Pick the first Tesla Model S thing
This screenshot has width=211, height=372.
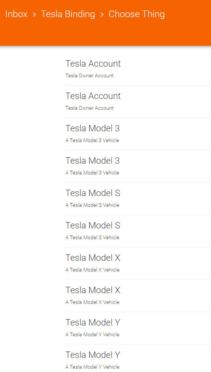pos(138,199)
